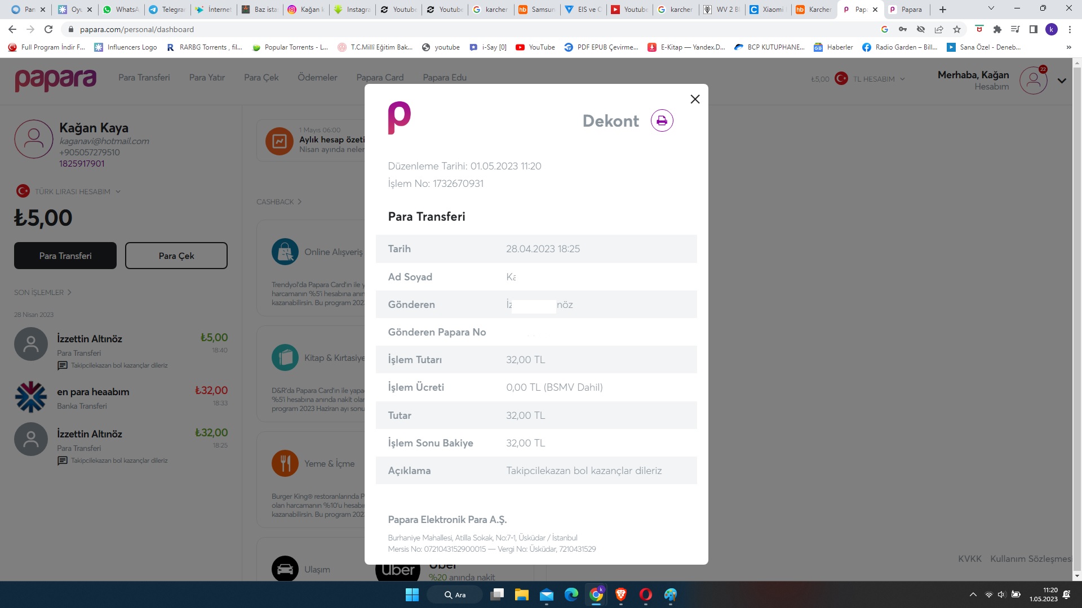
Task: Open browser extensions puzzle icon
Action: pos(997,29)
